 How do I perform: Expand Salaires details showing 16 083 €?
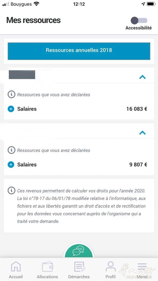click(x=11, y=109)
